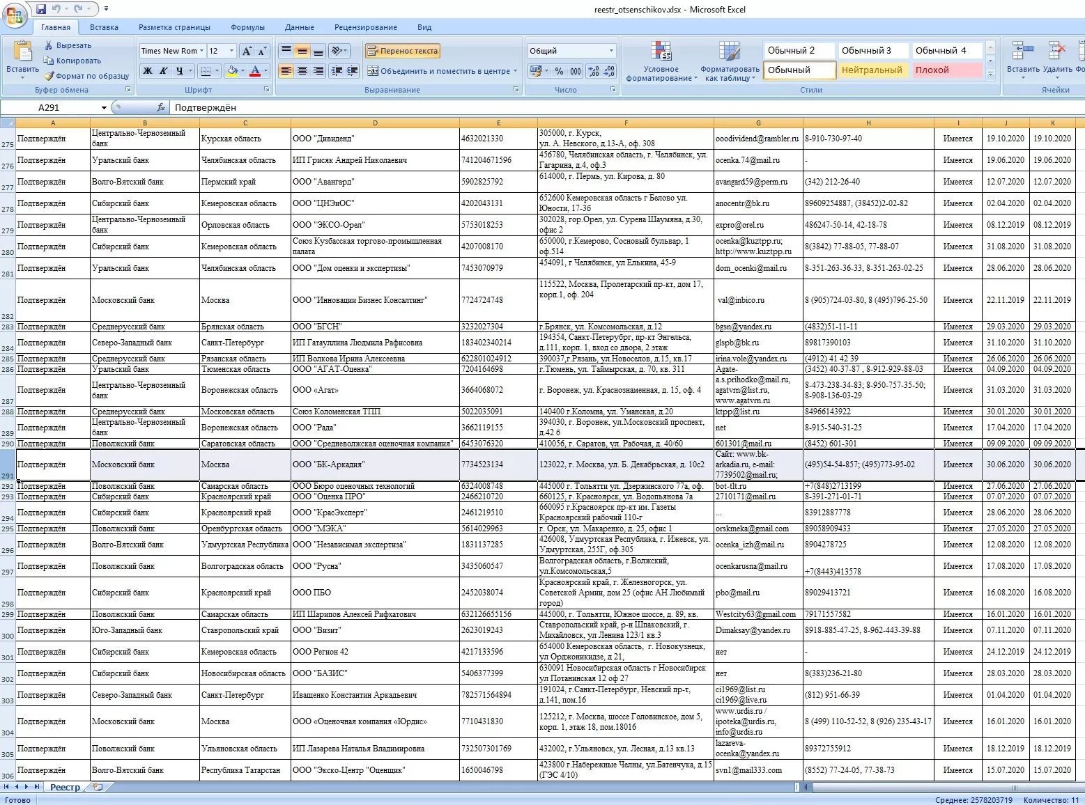Open text orientation options
Viewport: 1085px width, 805px height.
pos(339,51)
